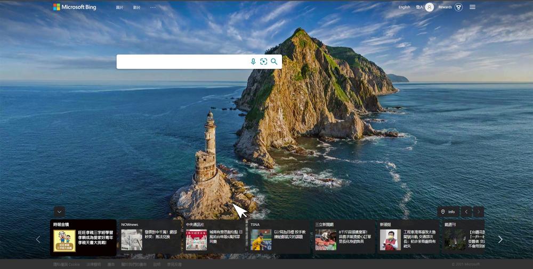Show previous background image arrow
This screenshot has width=533, height=269.
[x=466, y=212]
